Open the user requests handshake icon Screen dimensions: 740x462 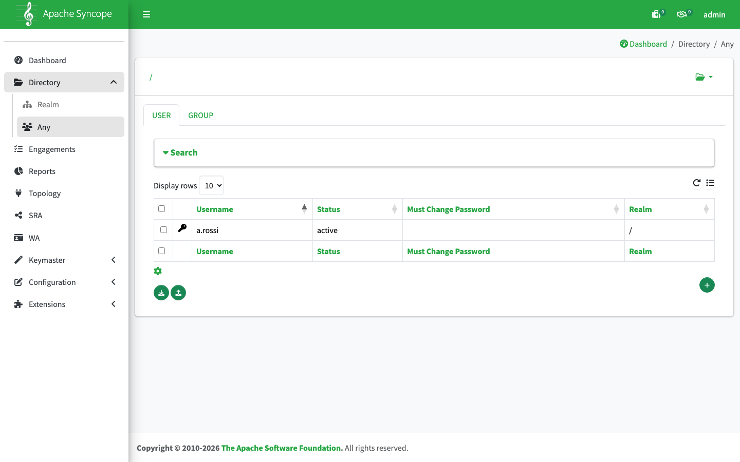[682, 14]
